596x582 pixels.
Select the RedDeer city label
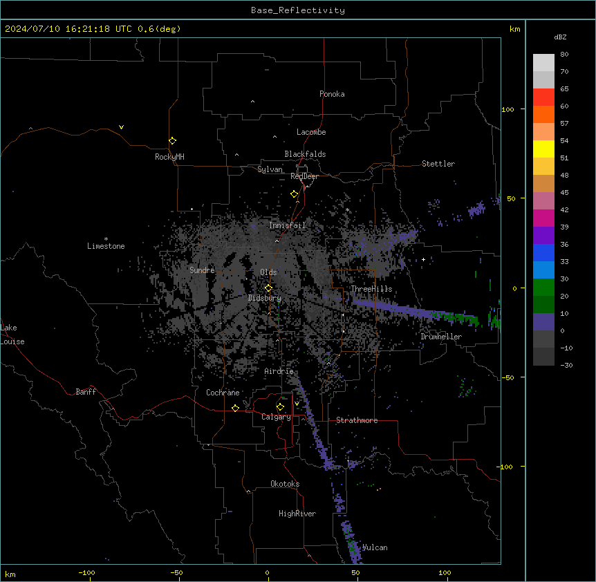click(x=304, y=176)
